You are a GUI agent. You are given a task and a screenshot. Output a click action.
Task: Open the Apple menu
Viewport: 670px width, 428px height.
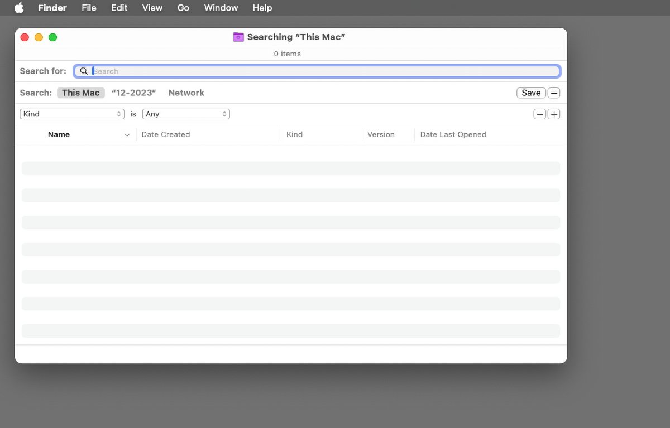click(19, 8)
